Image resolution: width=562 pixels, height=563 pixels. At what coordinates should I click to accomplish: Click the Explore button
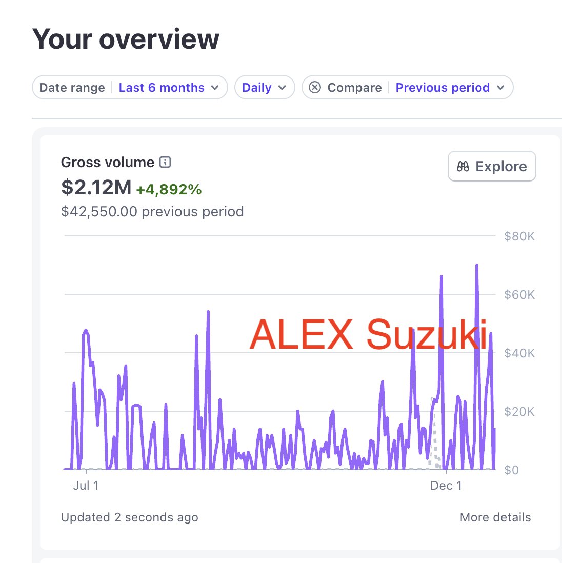tap(491, 166)
